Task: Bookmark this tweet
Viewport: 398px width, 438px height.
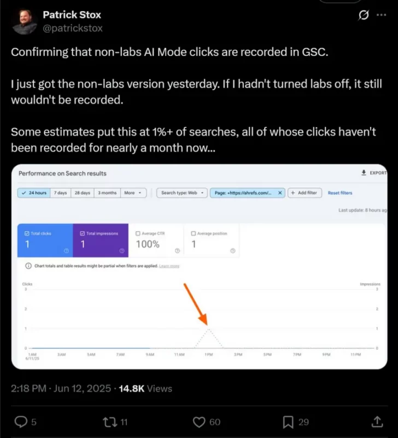Action: tap(288, 422)
